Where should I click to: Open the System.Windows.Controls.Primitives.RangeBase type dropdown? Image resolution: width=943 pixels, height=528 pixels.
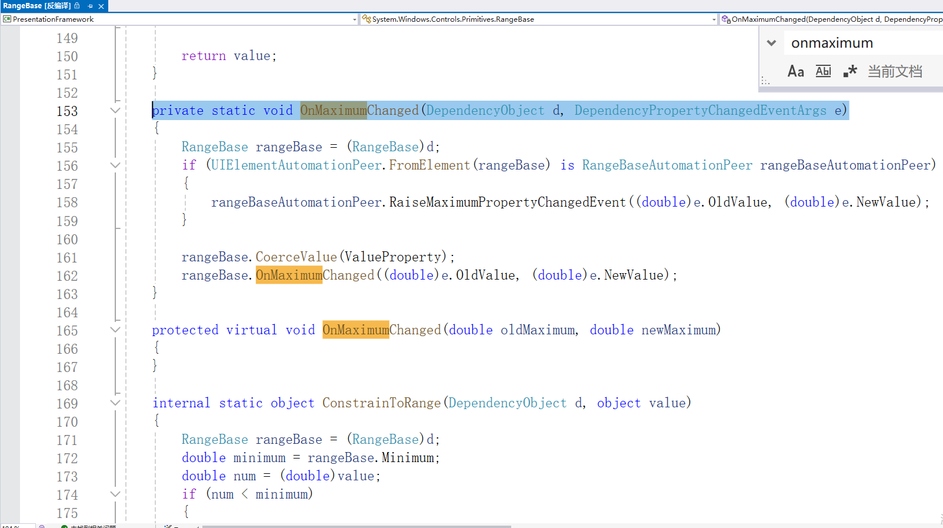click(x=714, y=19)
